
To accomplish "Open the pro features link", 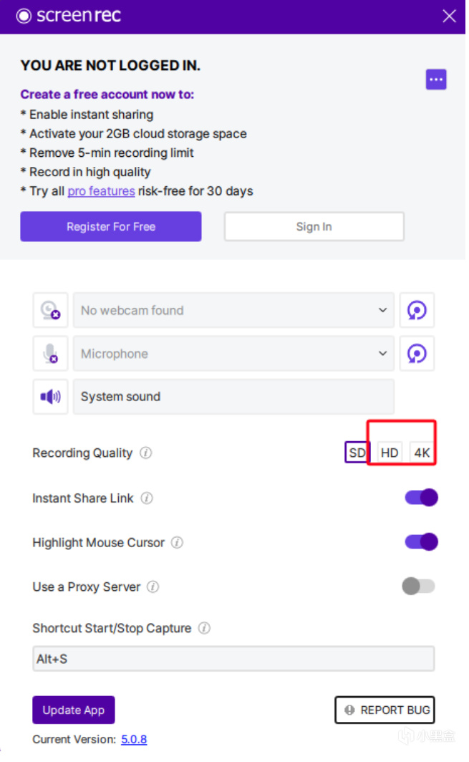I will pos(102,193).
